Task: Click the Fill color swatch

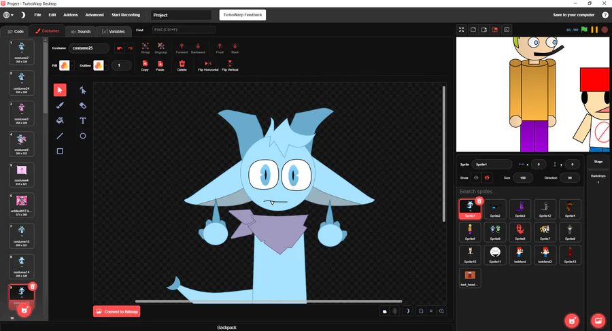Action: click(x=65, y=65)
